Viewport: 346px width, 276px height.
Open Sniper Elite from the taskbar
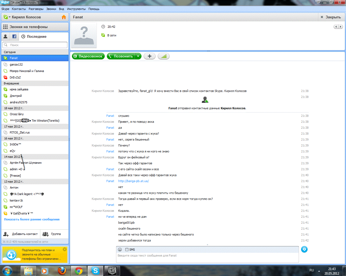pyautogui.click(x=112, y=271)
